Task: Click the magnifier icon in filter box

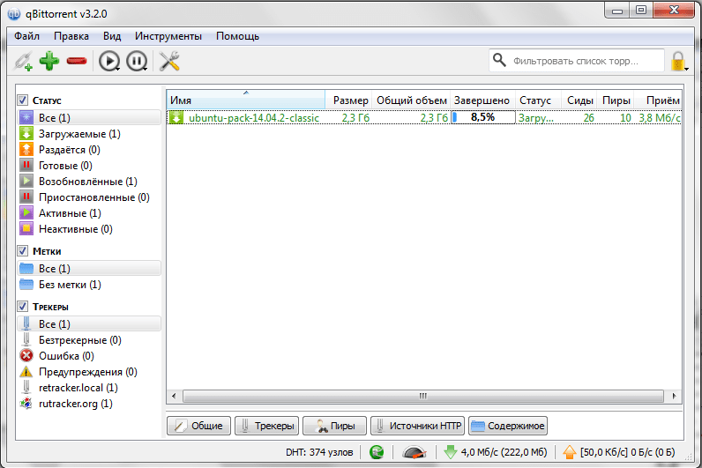Action: (499, 60)
